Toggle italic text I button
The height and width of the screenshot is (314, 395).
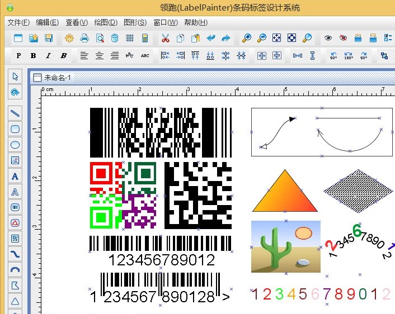coord(48,56)
